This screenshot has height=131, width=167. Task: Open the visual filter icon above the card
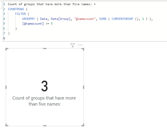pos(73,45)
